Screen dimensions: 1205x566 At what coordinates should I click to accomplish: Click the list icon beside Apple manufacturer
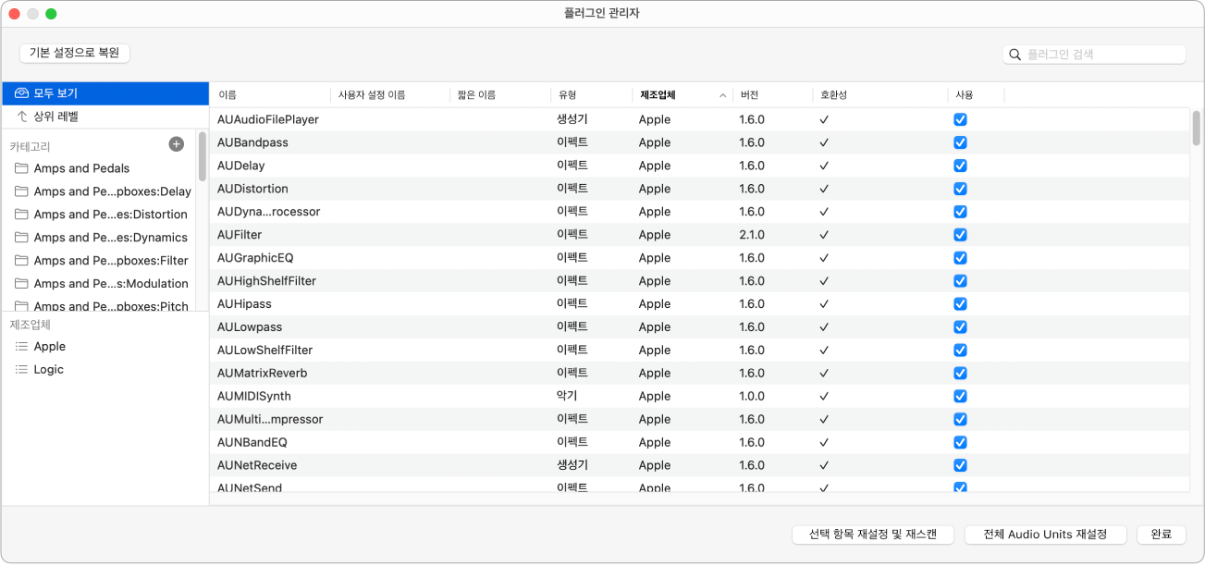21,346
